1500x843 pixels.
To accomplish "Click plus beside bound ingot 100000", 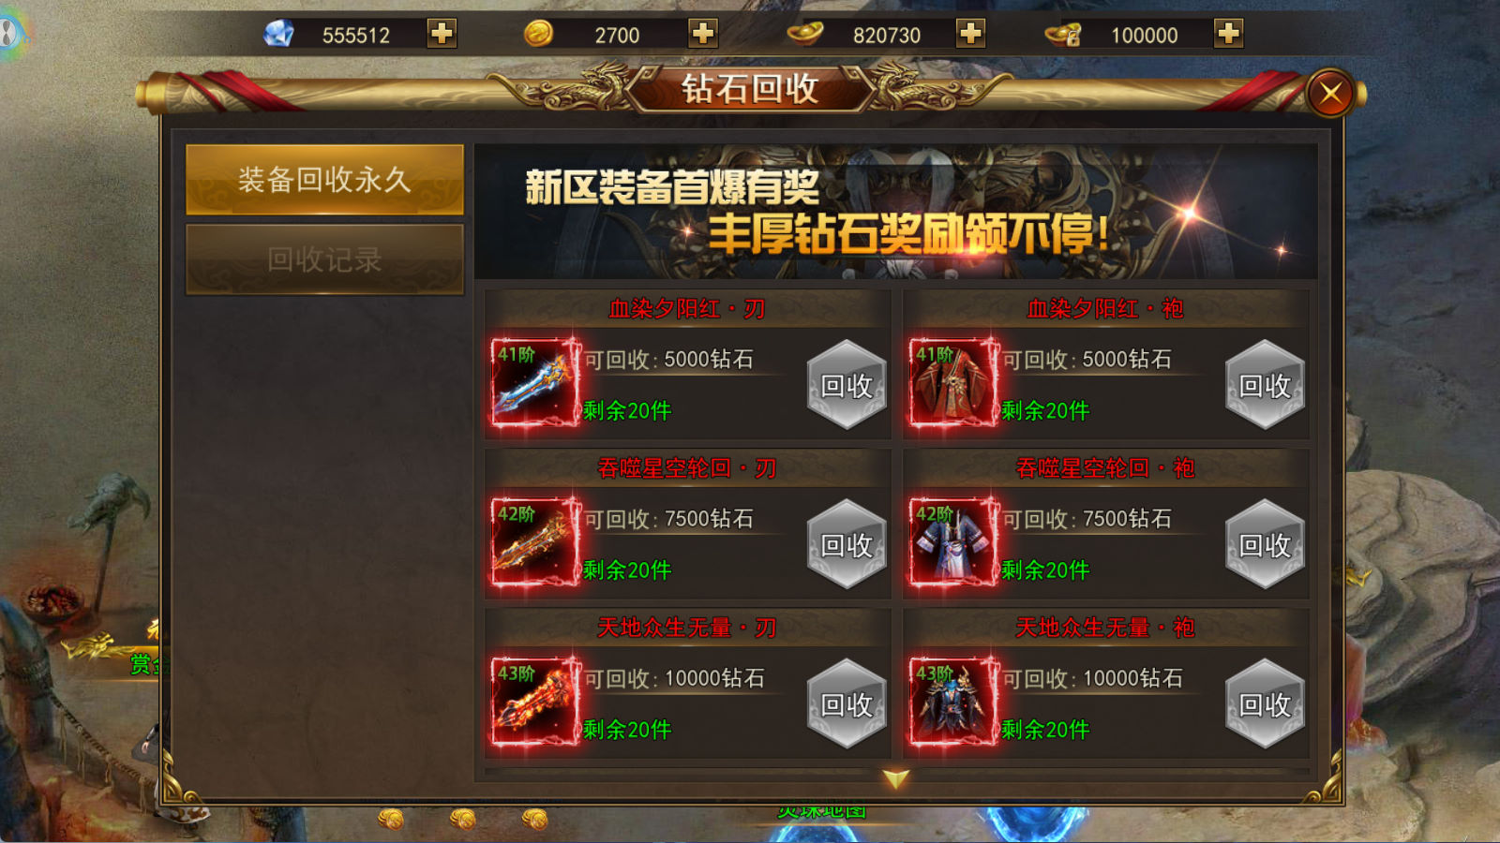I will tap(1228, 34).
